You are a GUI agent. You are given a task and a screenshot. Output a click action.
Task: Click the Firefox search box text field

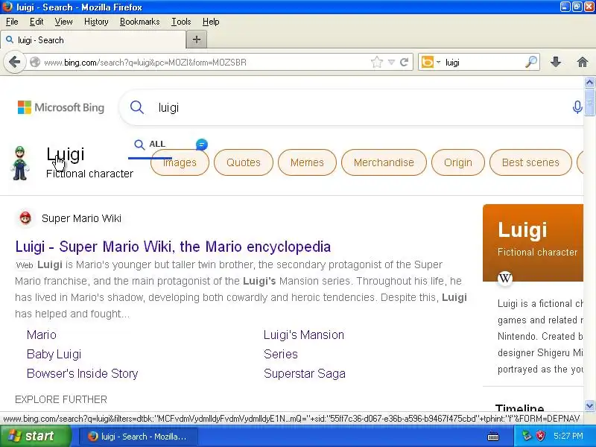483,62
